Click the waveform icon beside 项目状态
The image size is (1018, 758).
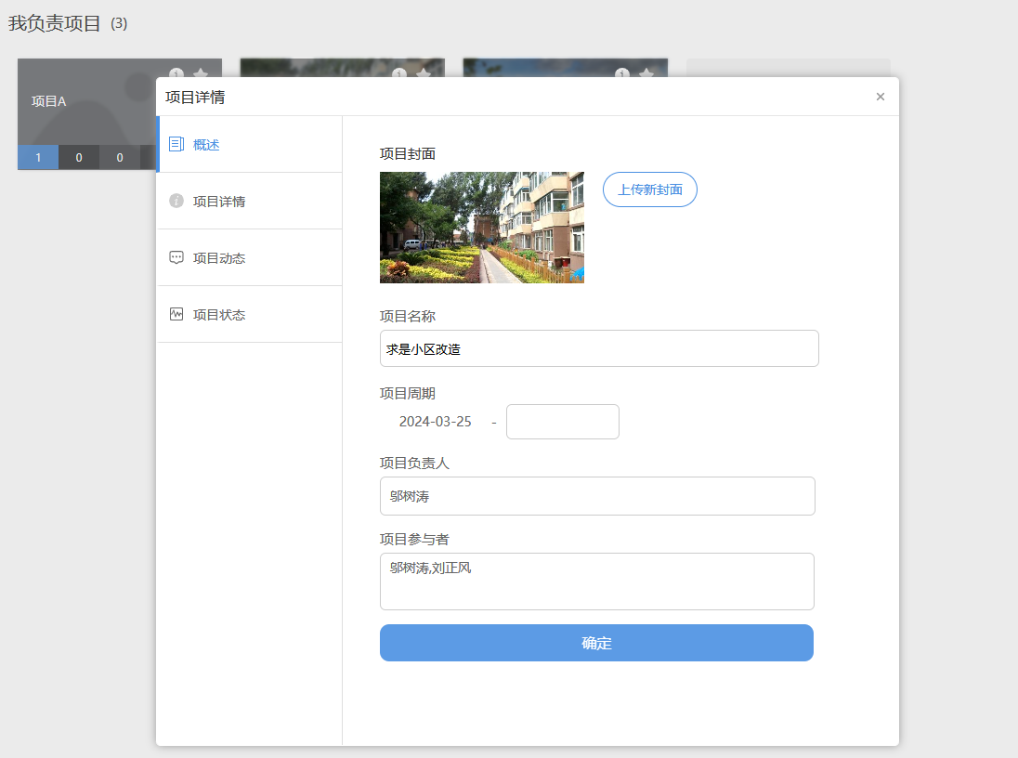tap(176, 314)
